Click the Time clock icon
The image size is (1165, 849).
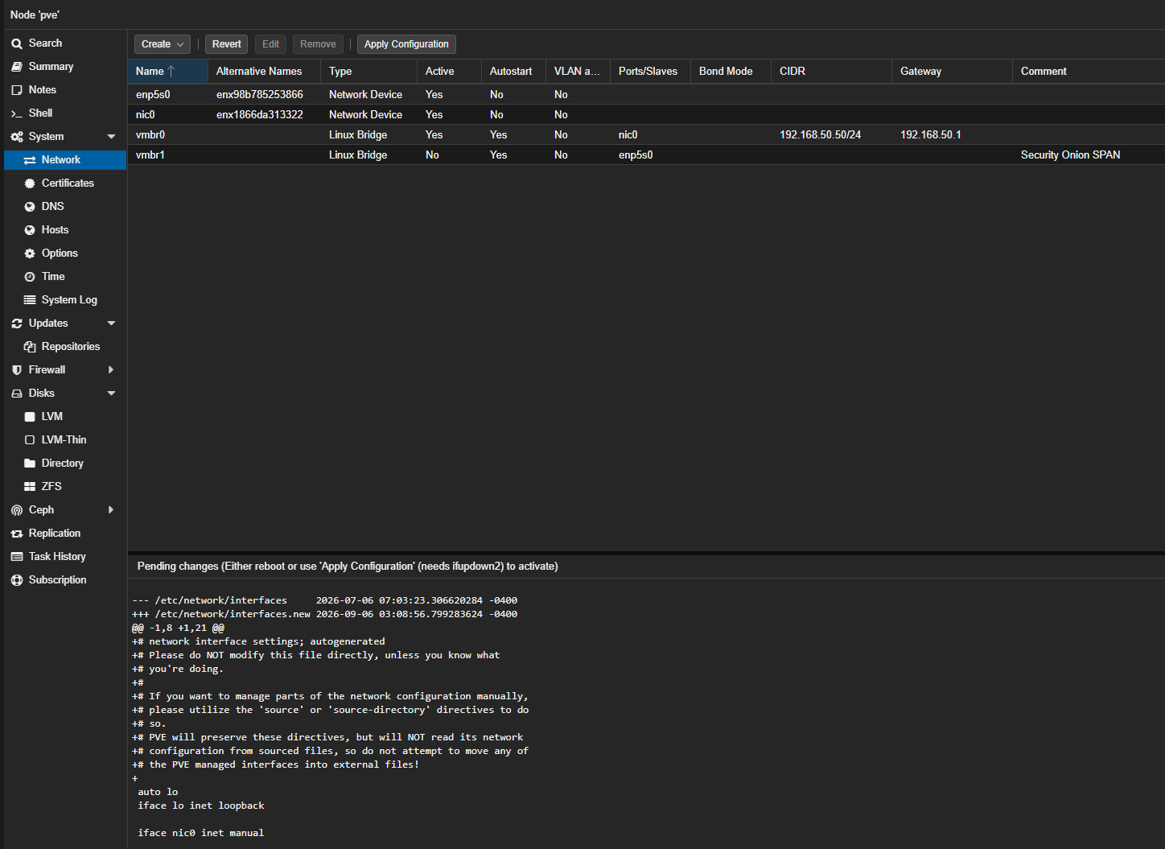coord(30,277)
